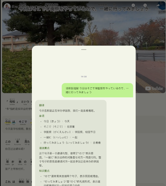Click the word この in the transcript

(x=8, y=142)
